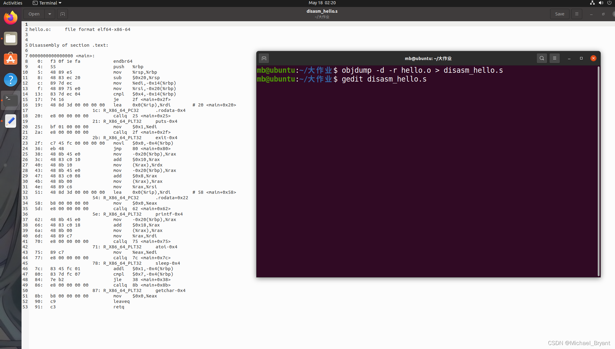Open the clock and calendar panel

(x=322, y=3)
